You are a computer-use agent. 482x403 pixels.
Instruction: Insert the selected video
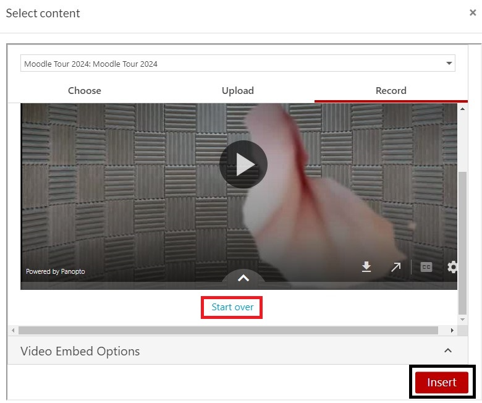point(441,383)
